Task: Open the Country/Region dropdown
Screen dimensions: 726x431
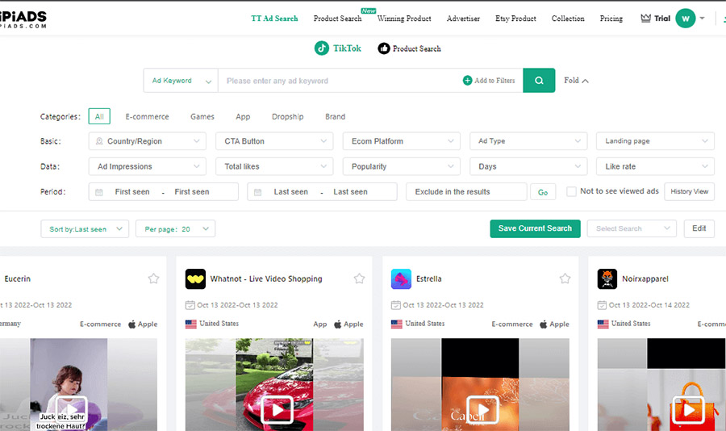Action: point(148,141)
